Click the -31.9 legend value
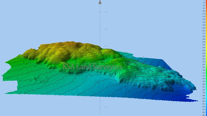Image resolution: width=207 pixels, height=116 pixels. click(x=204, y=76)
